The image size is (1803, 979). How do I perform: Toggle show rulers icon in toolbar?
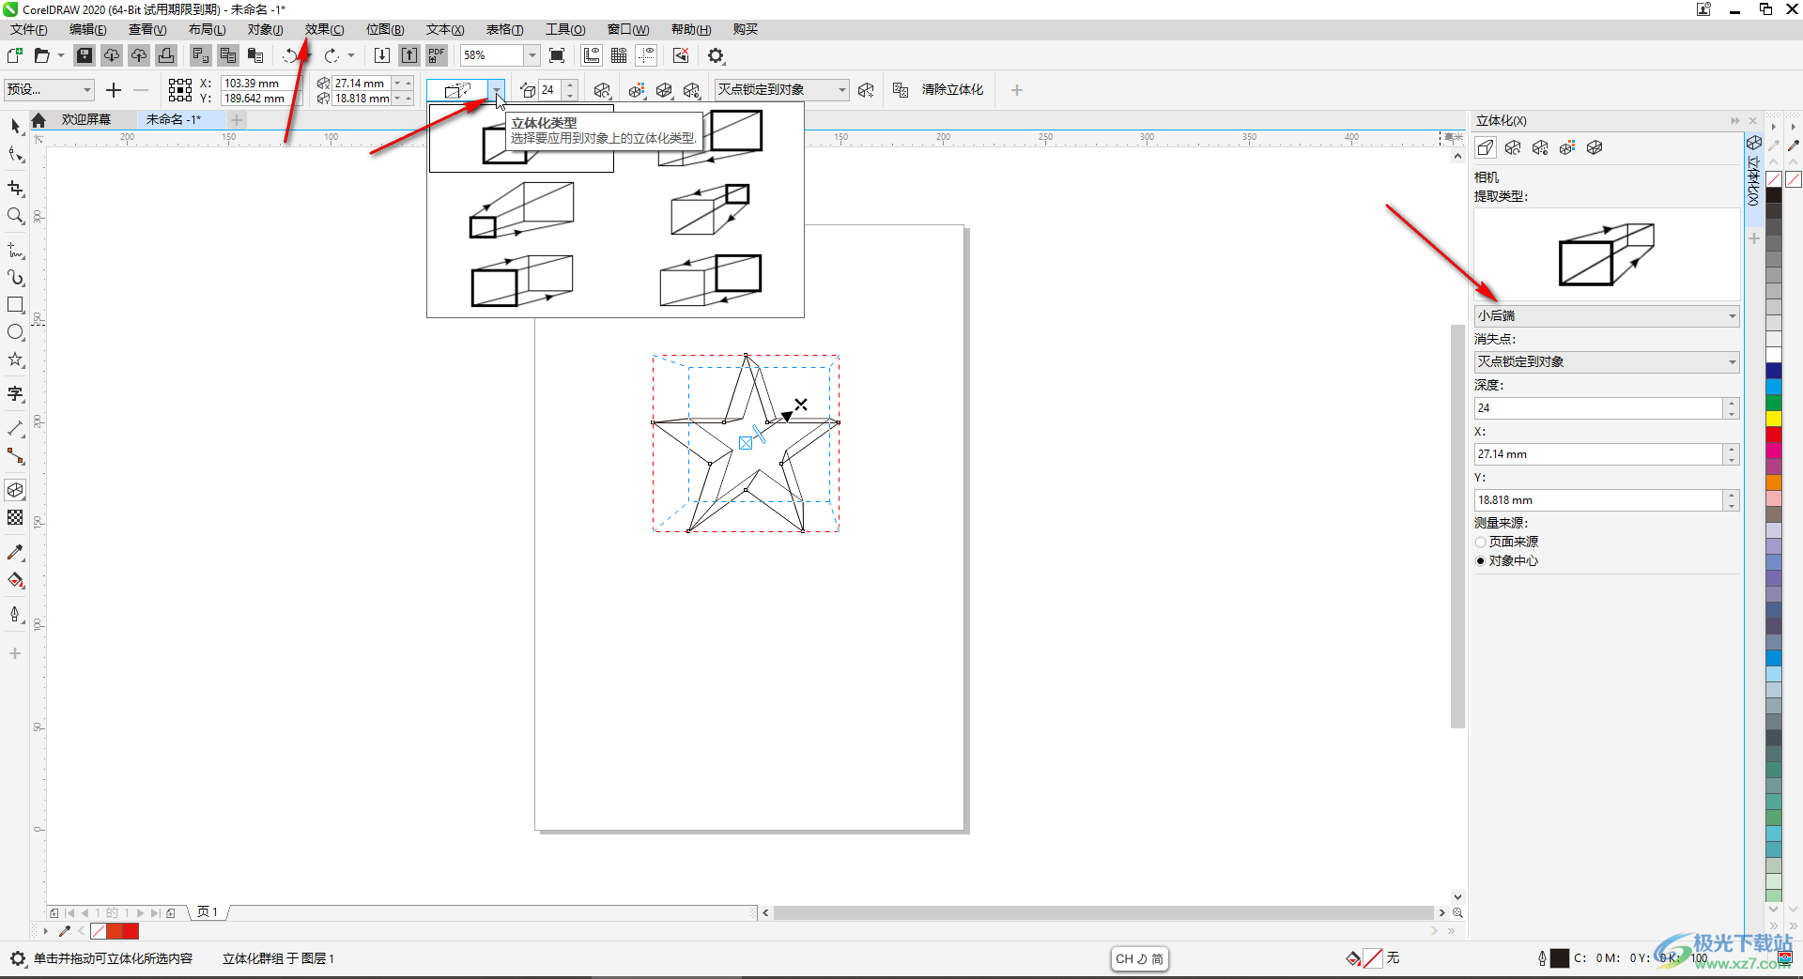point(592,55)
